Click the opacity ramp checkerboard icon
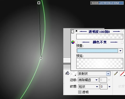Image resolution: width=125 pixels, height=99 pixels. pyautogui.click(x=73, y=32)
